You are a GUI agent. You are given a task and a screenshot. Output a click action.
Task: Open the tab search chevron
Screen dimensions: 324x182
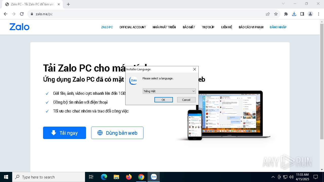[283, 4]
